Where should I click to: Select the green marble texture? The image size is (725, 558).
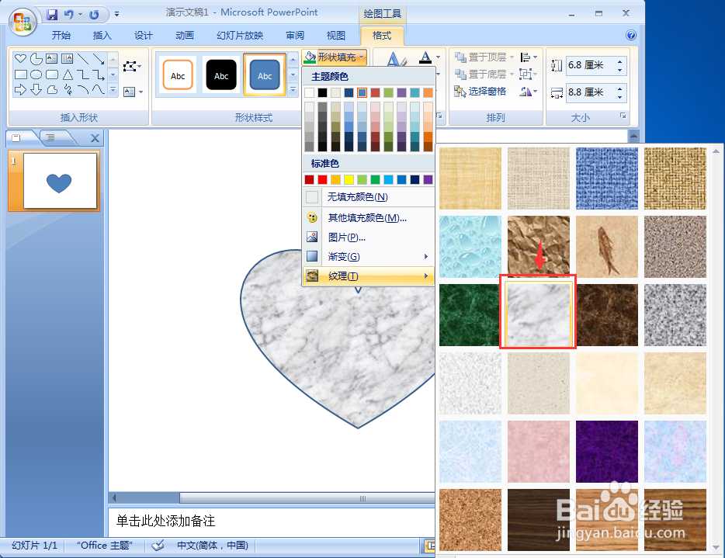470,315
